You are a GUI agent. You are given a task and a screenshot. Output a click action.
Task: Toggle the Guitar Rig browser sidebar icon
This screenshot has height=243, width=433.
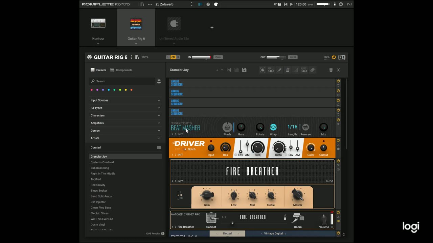point(137,57)
